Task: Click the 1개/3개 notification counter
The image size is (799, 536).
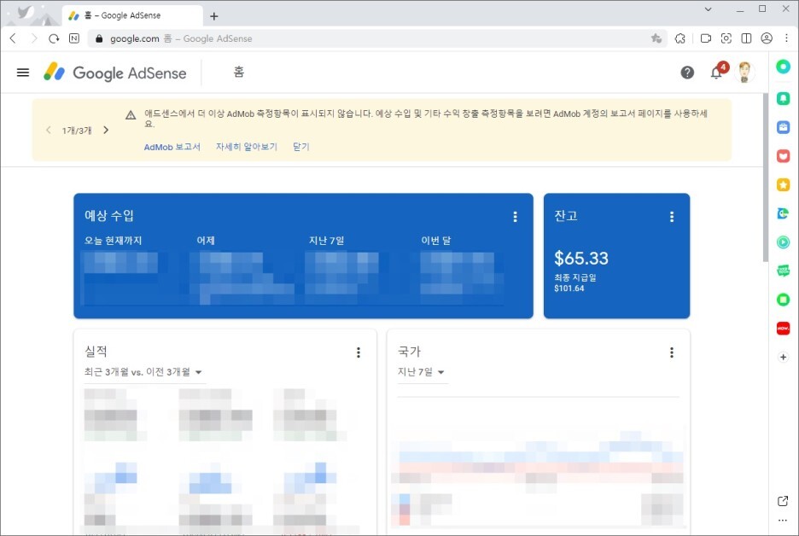Action: point(77,131)
